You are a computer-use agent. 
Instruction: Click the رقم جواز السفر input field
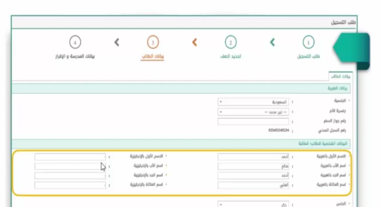coord(253,121)
